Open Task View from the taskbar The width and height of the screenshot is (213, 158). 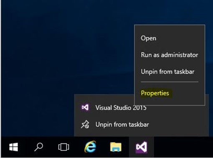(63, 147)
